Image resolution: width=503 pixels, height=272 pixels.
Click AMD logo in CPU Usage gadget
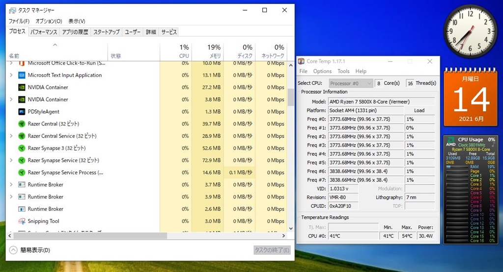point(451,142)
